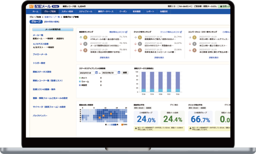The image size is (256, 154).
Task: Open start date calendar picker icon
Action: tap(96, 72)
